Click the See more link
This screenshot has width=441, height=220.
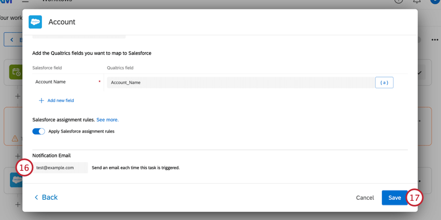pyautogui.click(x=107, y=120)
